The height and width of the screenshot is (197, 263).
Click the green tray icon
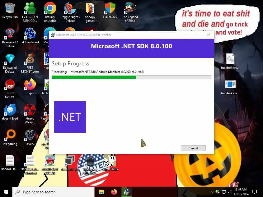pyautogui.click(x=218, y=192)
